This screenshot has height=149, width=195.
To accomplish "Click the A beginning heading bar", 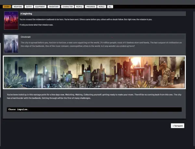I will [102, 14].
